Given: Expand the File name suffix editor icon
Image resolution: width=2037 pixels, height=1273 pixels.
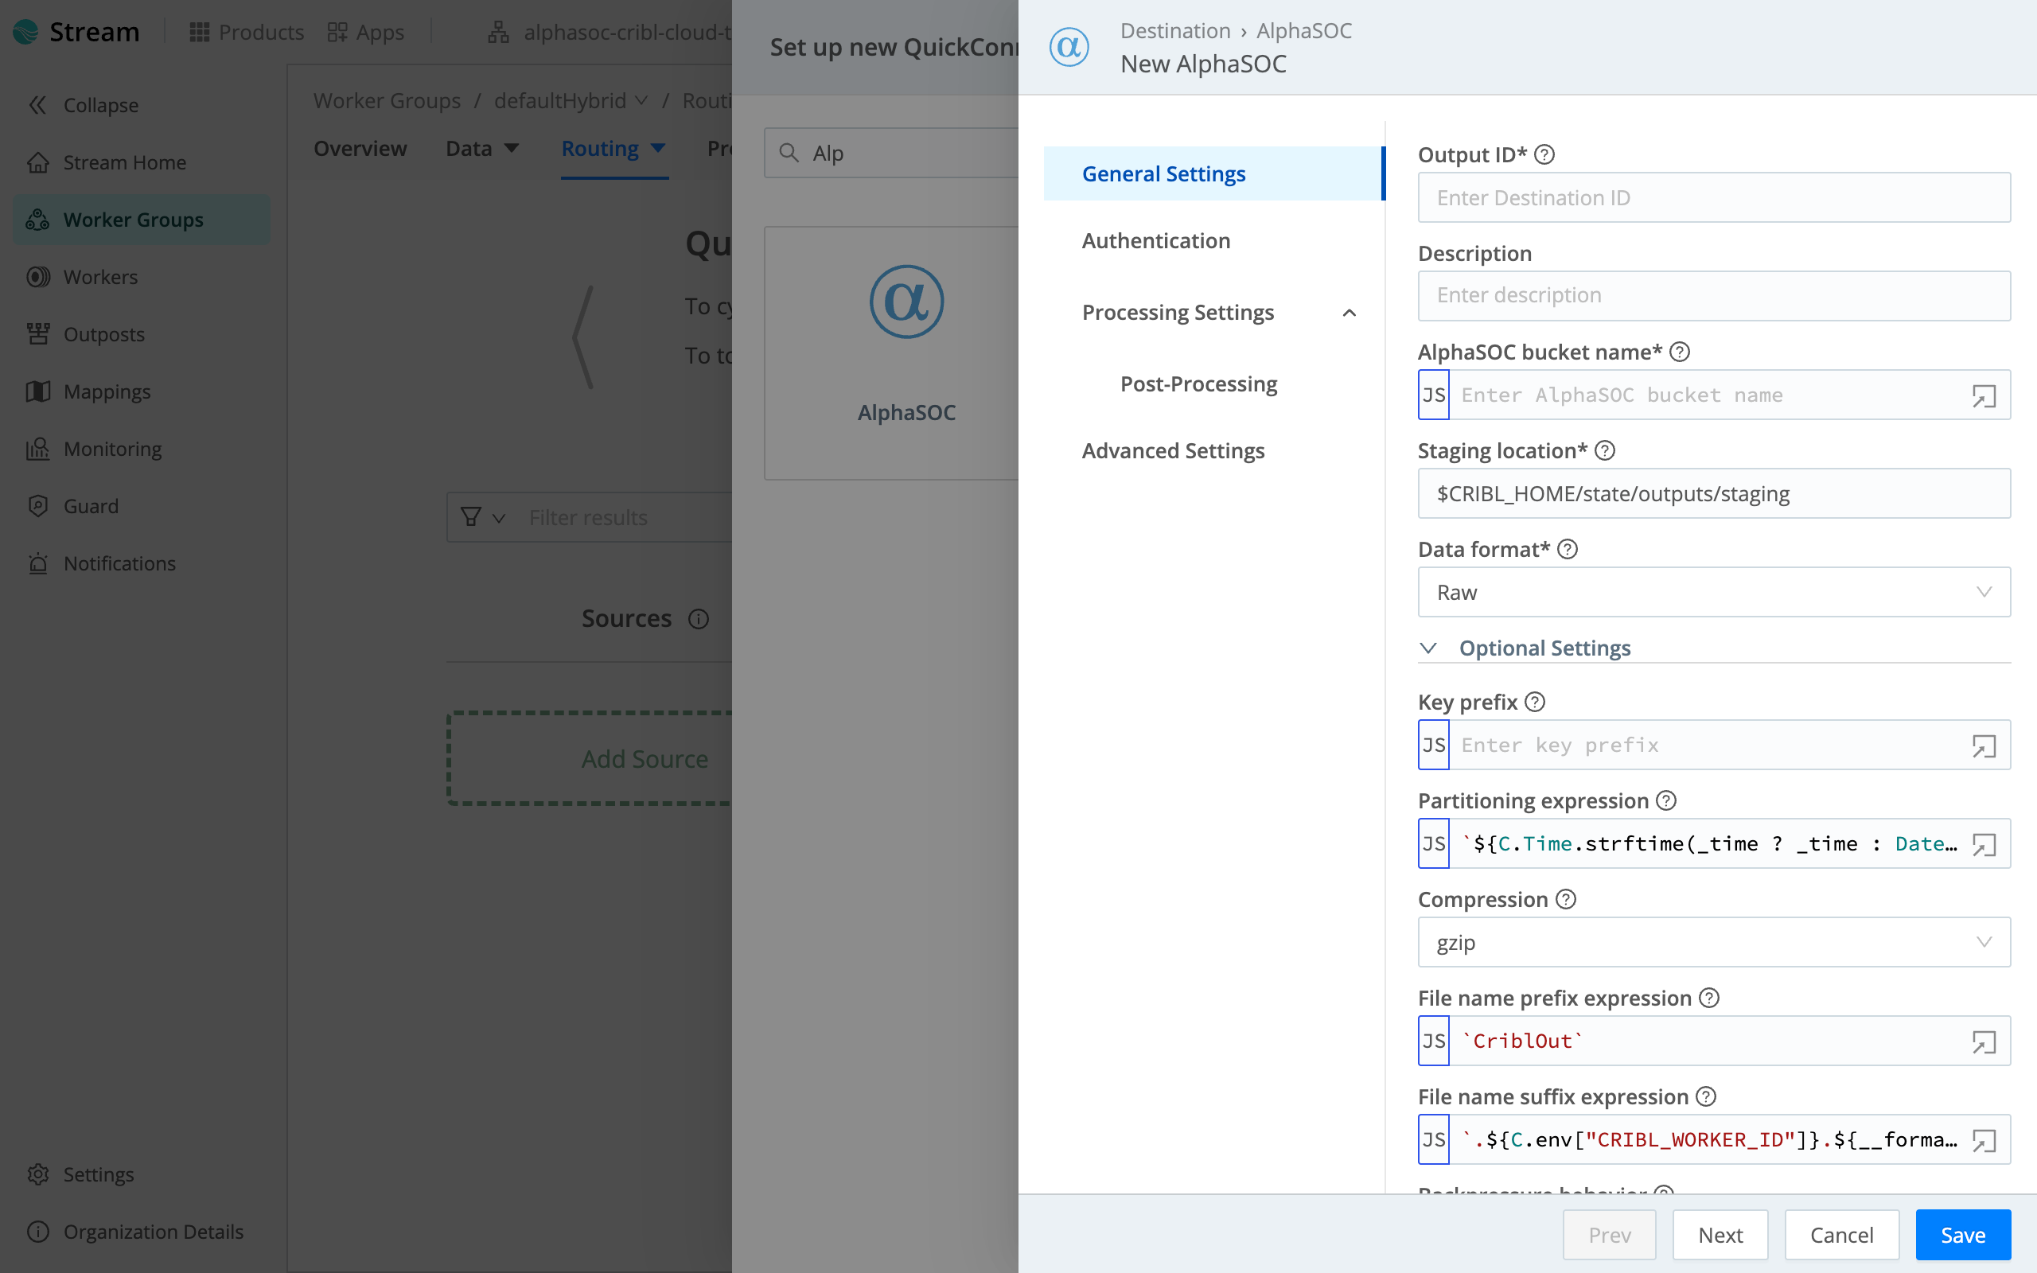Looking at the screenshot, I should click(x=1984, y=1141).
